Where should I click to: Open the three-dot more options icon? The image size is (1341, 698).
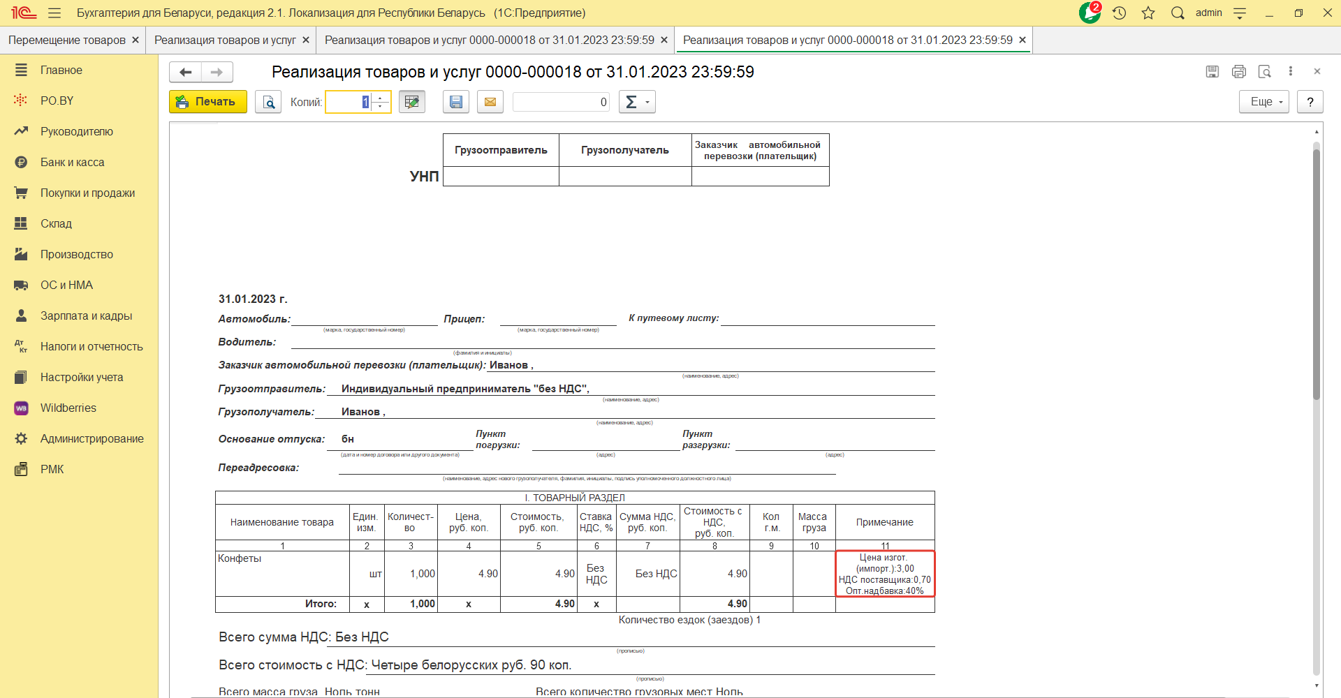point(1291,71)
